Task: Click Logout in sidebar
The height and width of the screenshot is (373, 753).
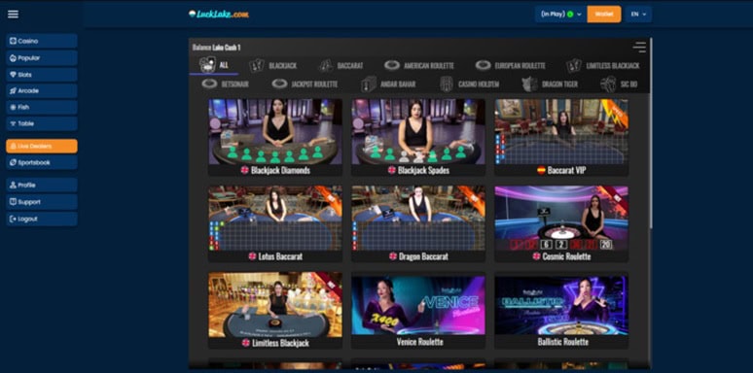Action: coord(41,219)
